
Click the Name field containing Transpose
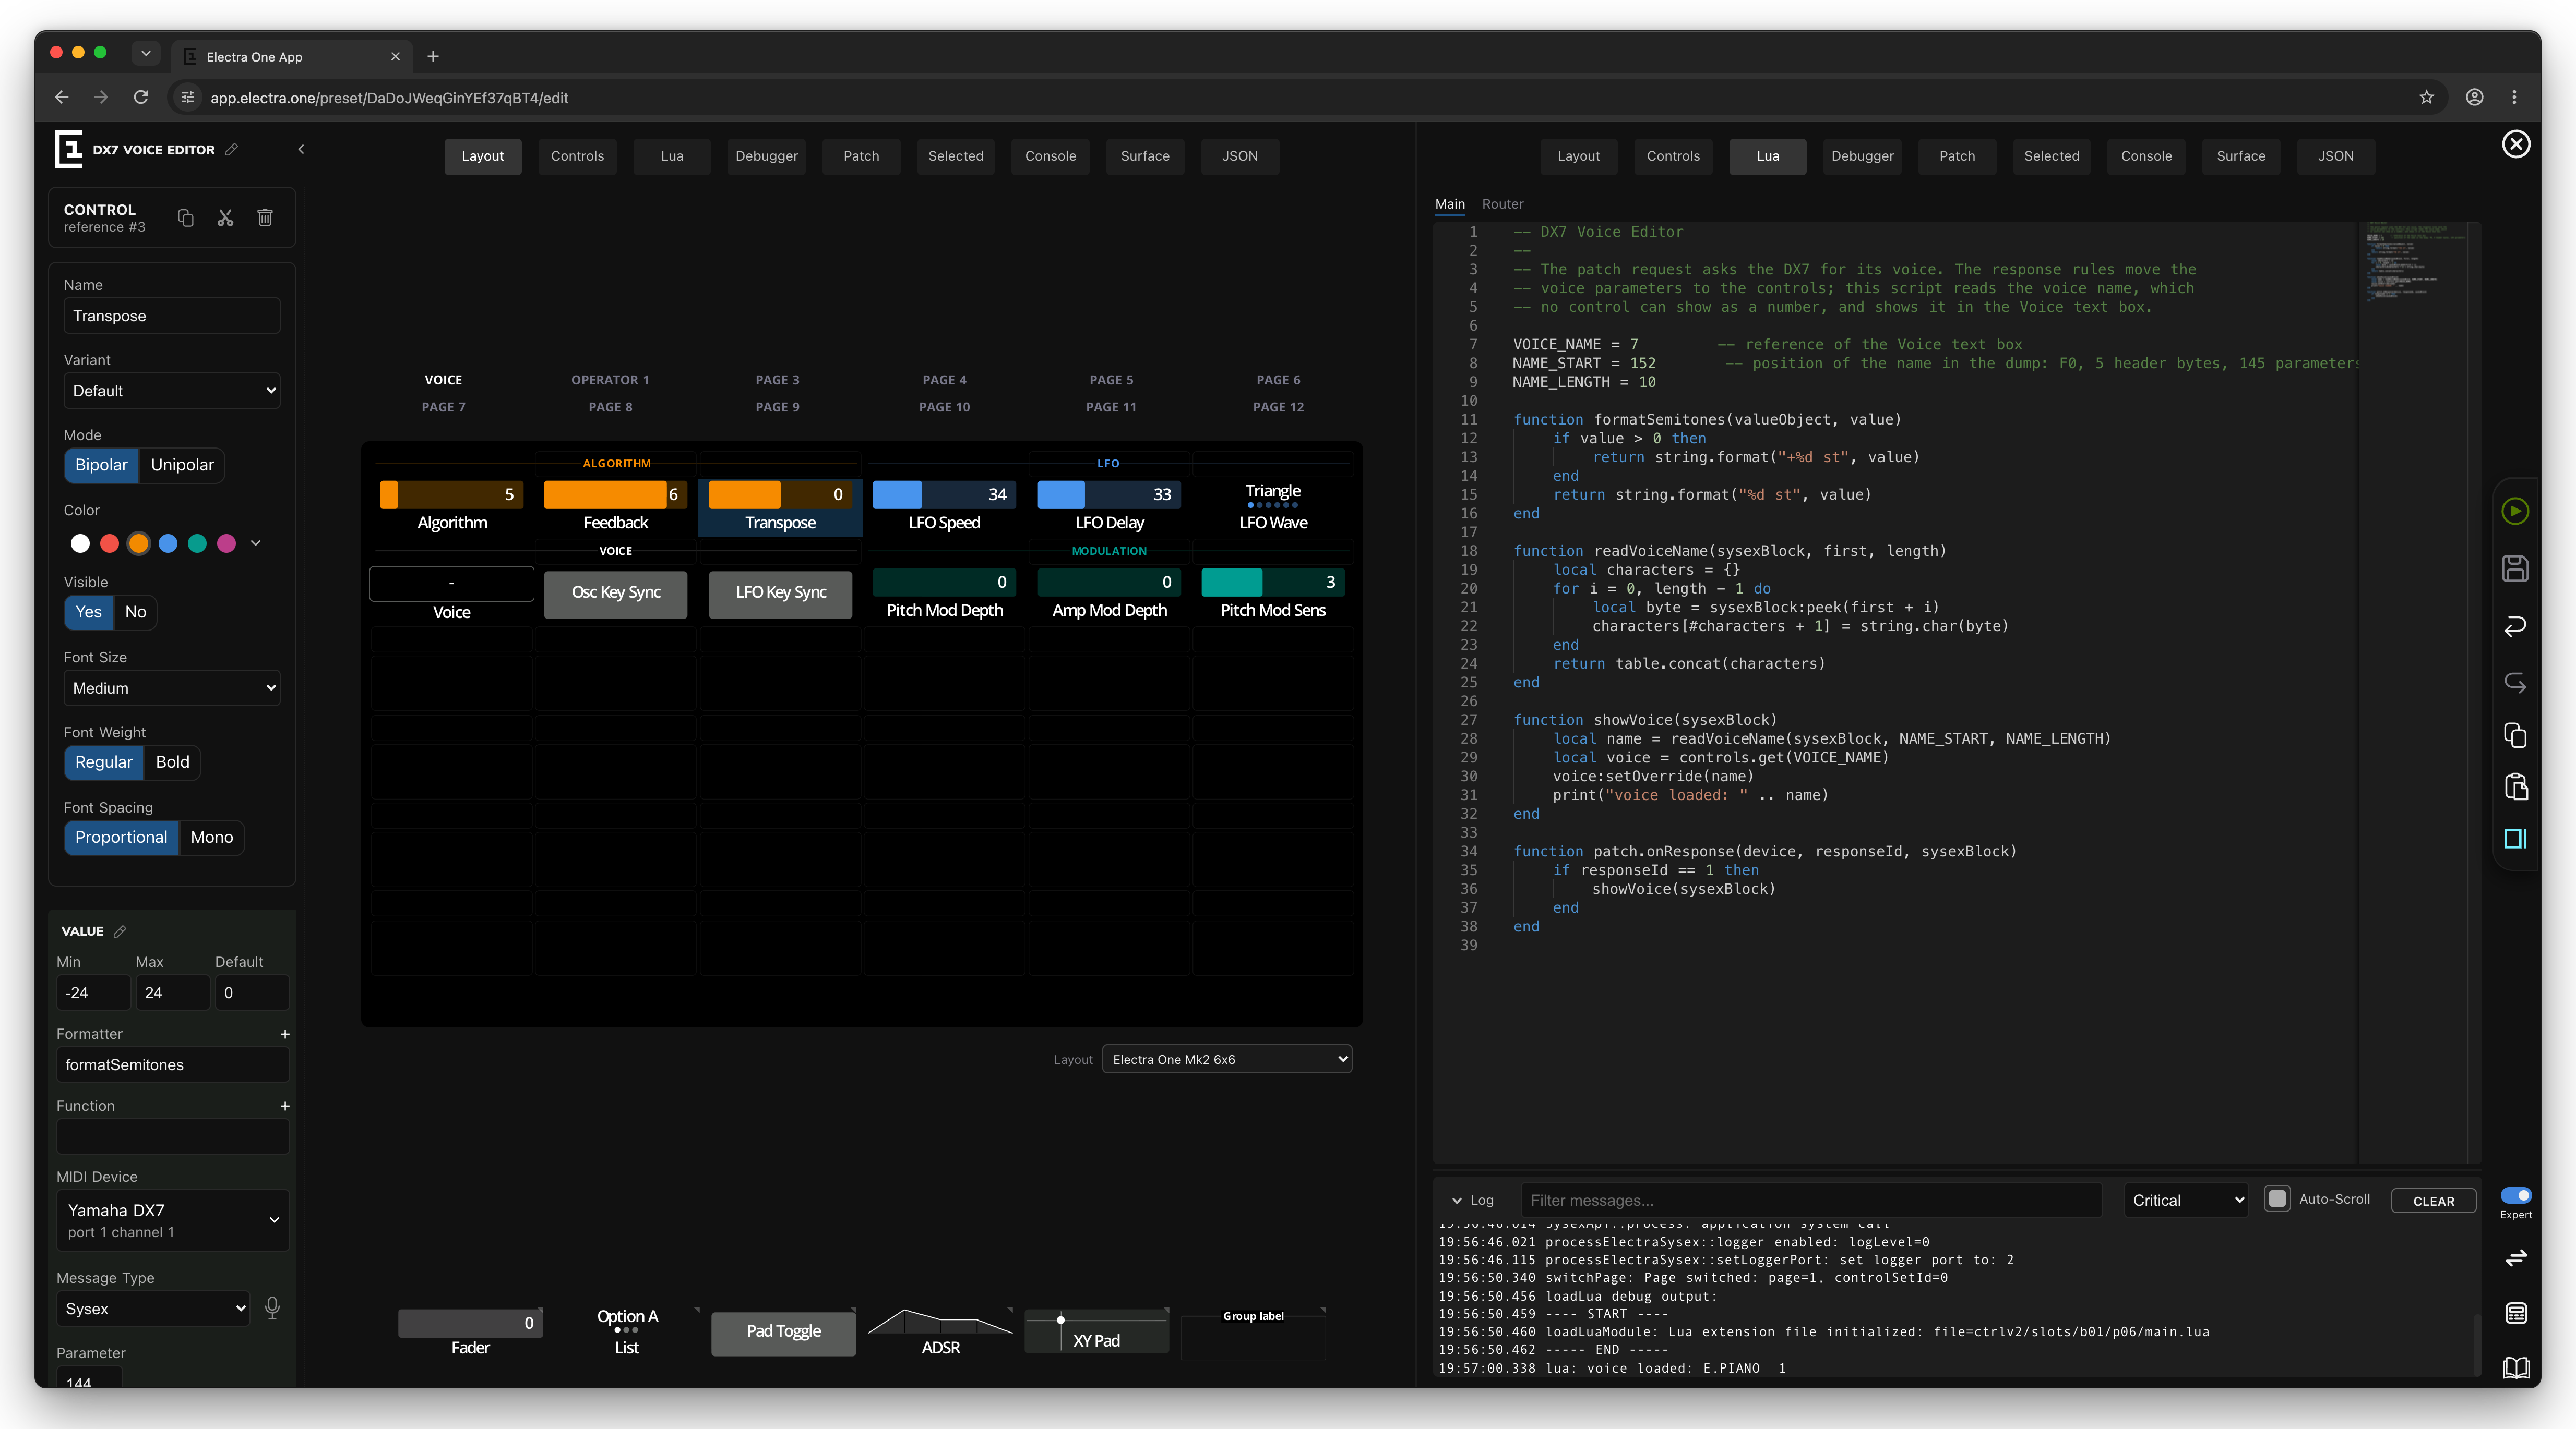click(x=172, y=316)
